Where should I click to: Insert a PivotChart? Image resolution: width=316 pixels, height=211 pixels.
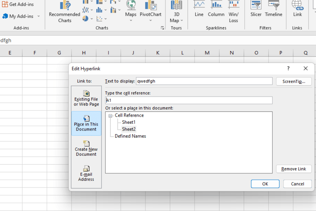point(151,11)
